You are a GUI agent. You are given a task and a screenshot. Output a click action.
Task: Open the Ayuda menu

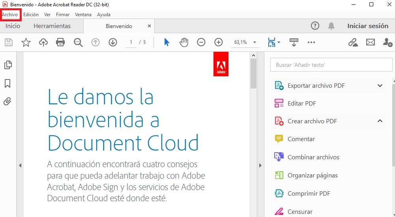(x=104, y=14)
